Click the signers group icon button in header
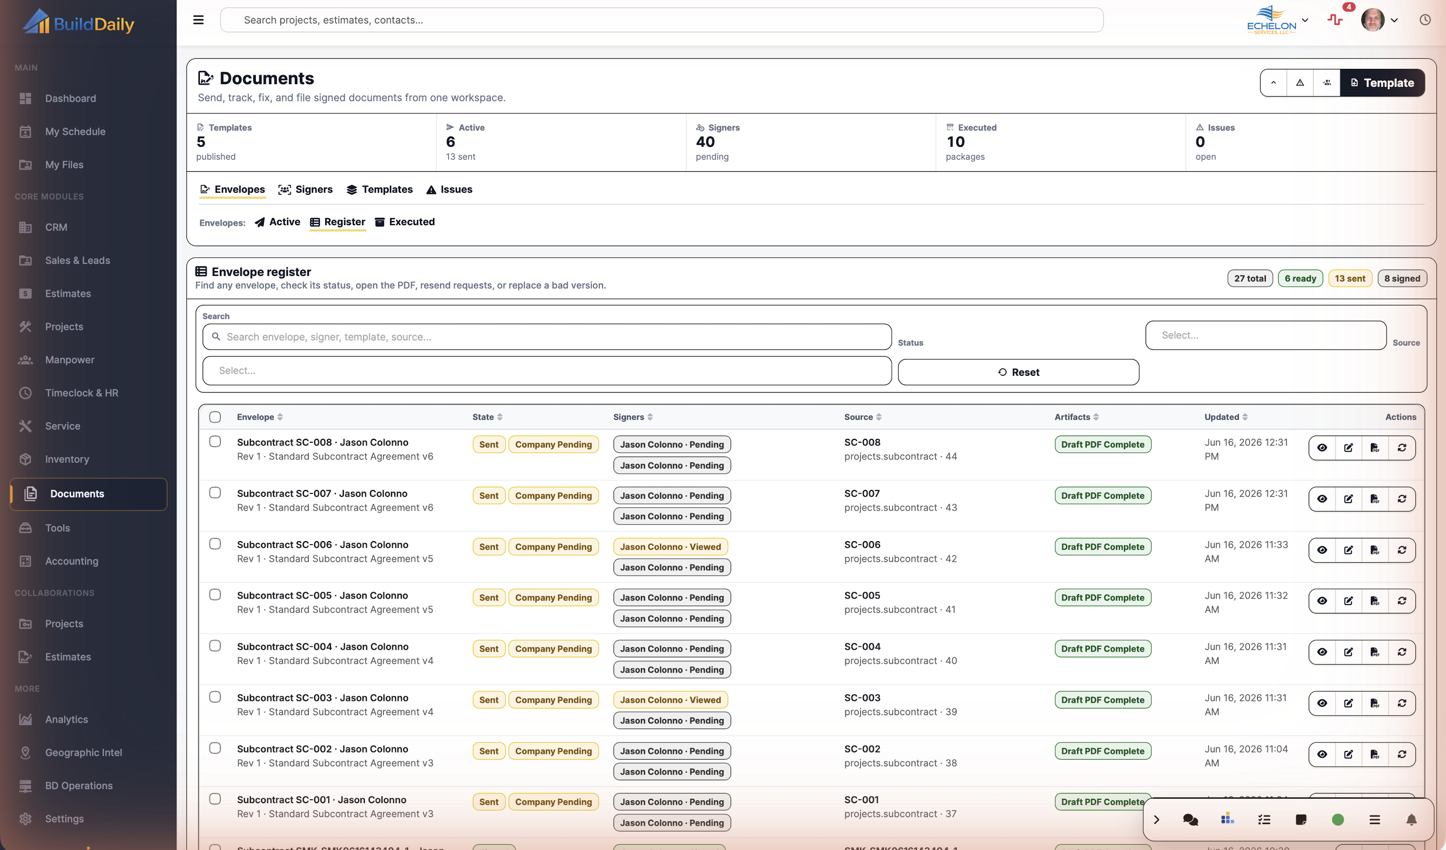The height and width of the screenshot is (850, 1446). (1327, 83)
